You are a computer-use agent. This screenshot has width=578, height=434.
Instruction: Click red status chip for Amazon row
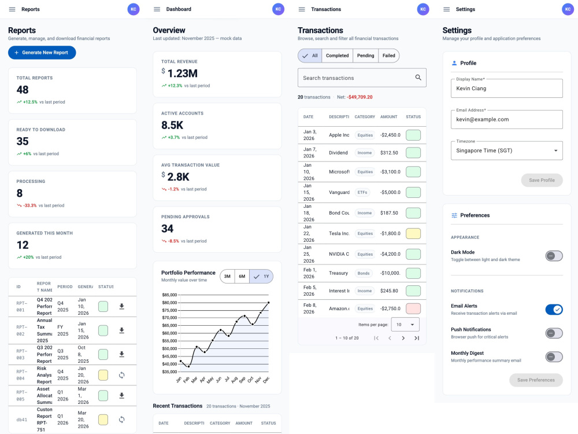pos(413,308)
